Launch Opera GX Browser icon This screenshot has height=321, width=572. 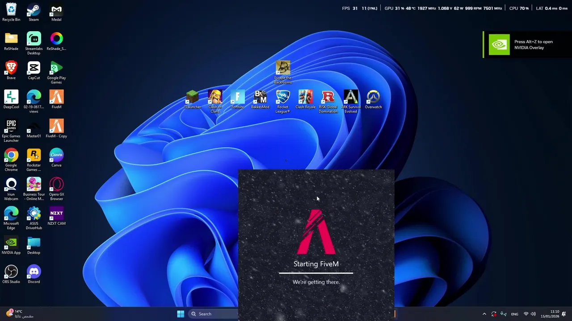click(56, 189)
